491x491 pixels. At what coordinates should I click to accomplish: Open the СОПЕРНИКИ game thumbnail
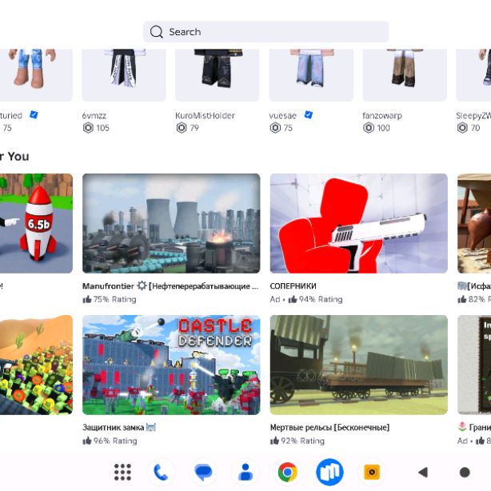[359, 223]
